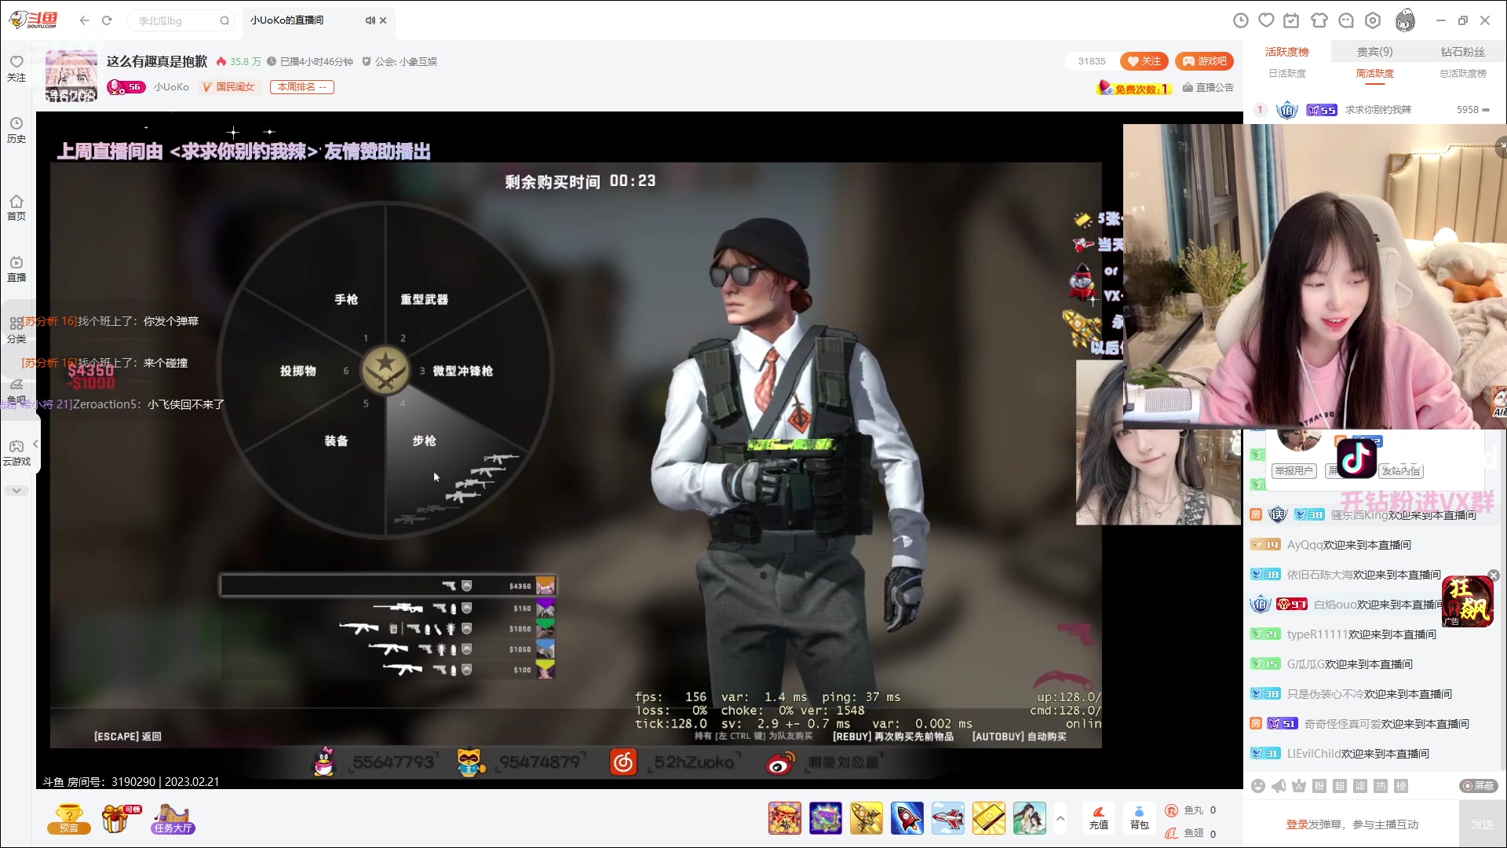Send the rocket gift
Screen dimensions: 1507x848
pyautogui.click(x=907, y=818)
